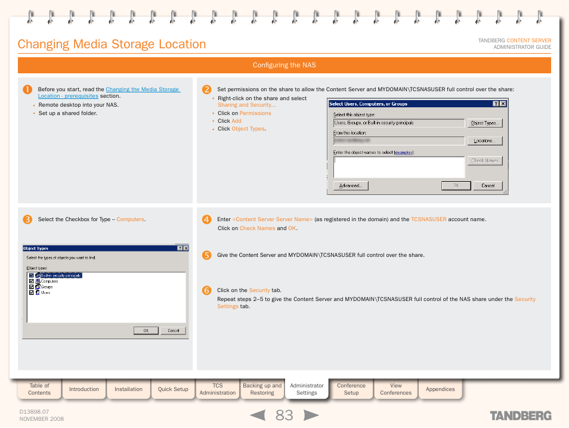Click the Advanced... button

coord(351,186)
